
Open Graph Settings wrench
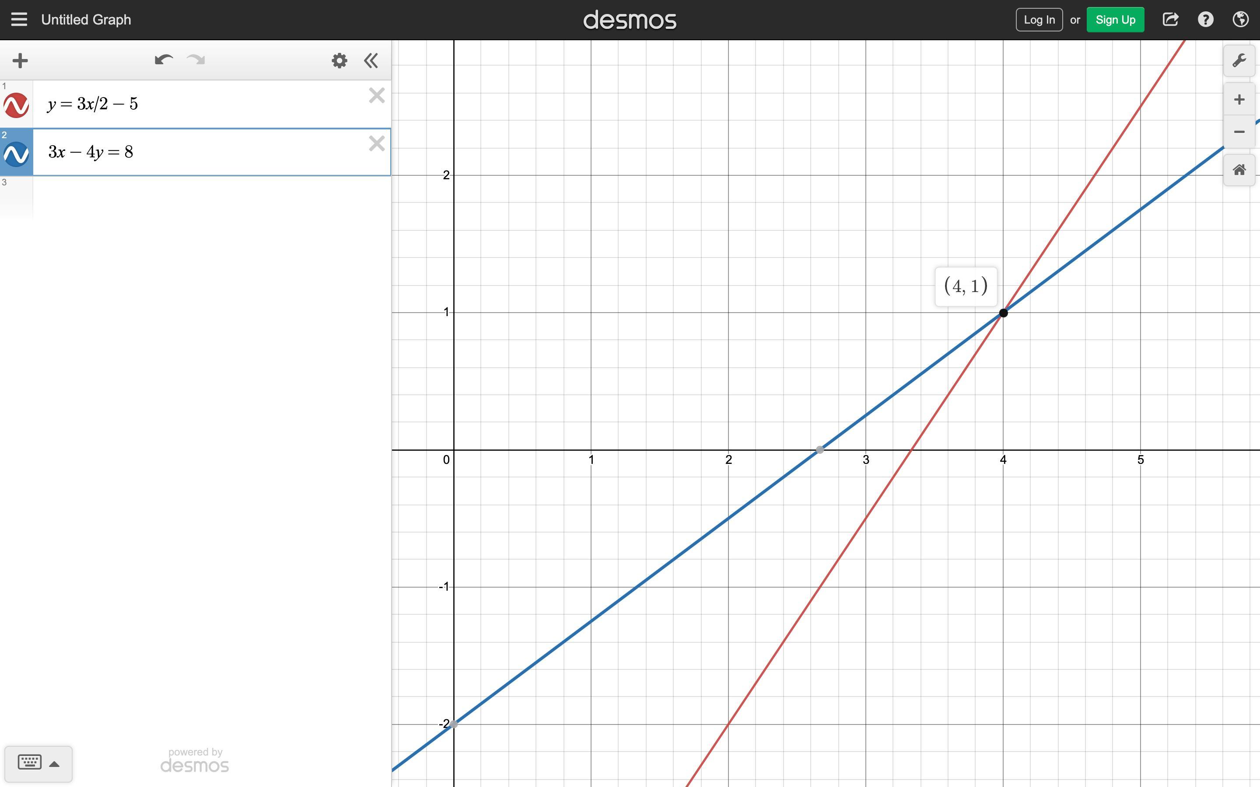tap(1239, 60)
